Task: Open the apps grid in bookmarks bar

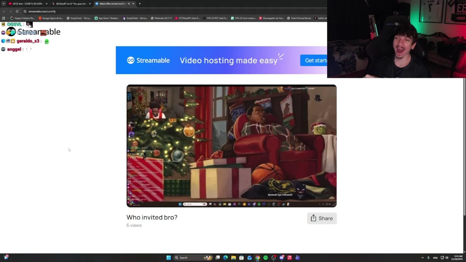Action: click(x=4, y=18)
